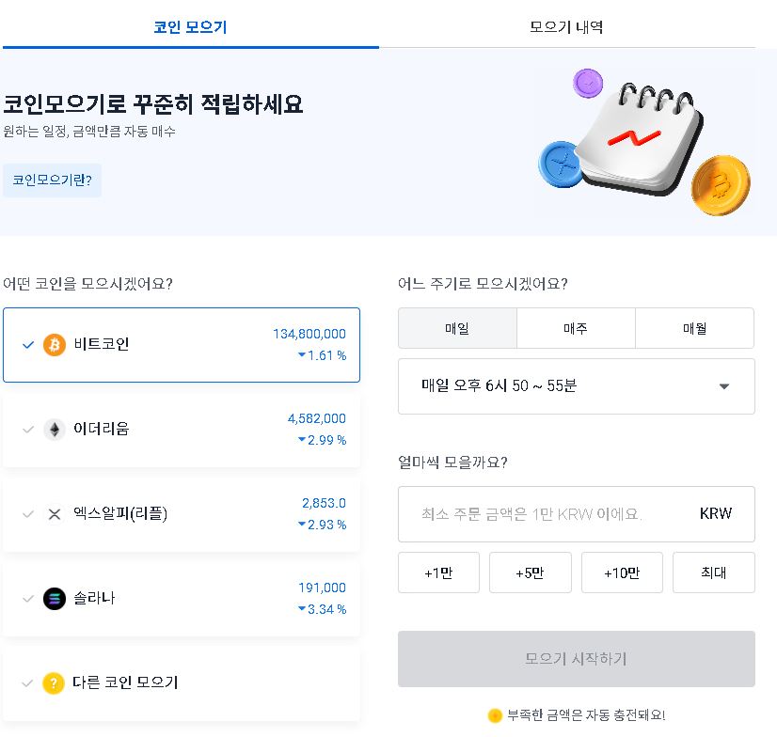
Task: Click the dropdown arrow showing 매일 오후 6시
Action: click(724, 385)
